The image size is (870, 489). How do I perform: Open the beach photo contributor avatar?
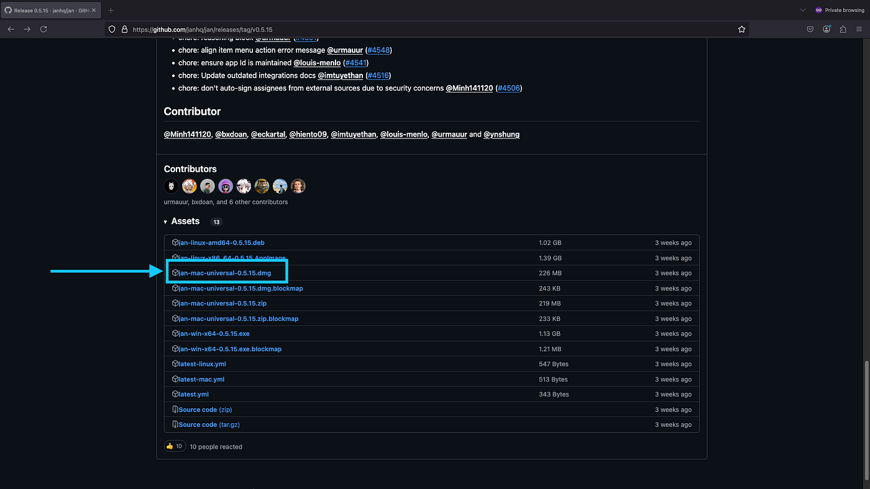280,186
